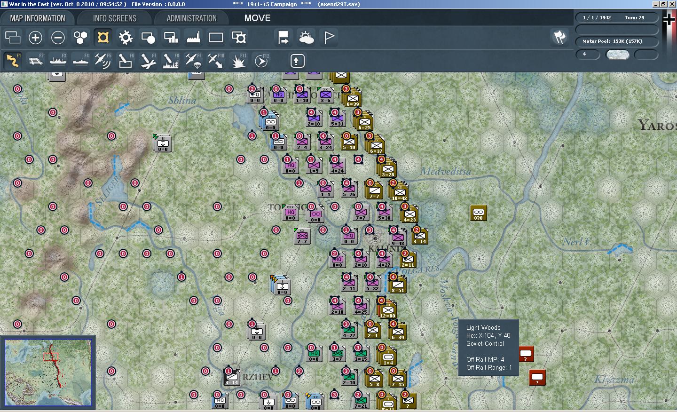Open the MAP INFORMATION tab
677x412 pixels.
point(38,18)
